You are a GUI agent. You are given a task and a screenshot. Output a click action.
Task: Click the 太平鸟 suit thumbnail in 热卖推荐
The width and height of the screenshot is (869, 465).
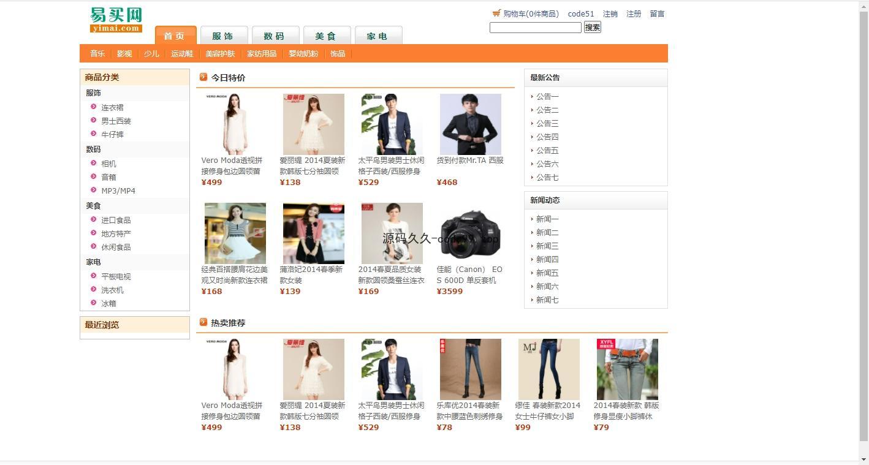click(x=392, y=369)
